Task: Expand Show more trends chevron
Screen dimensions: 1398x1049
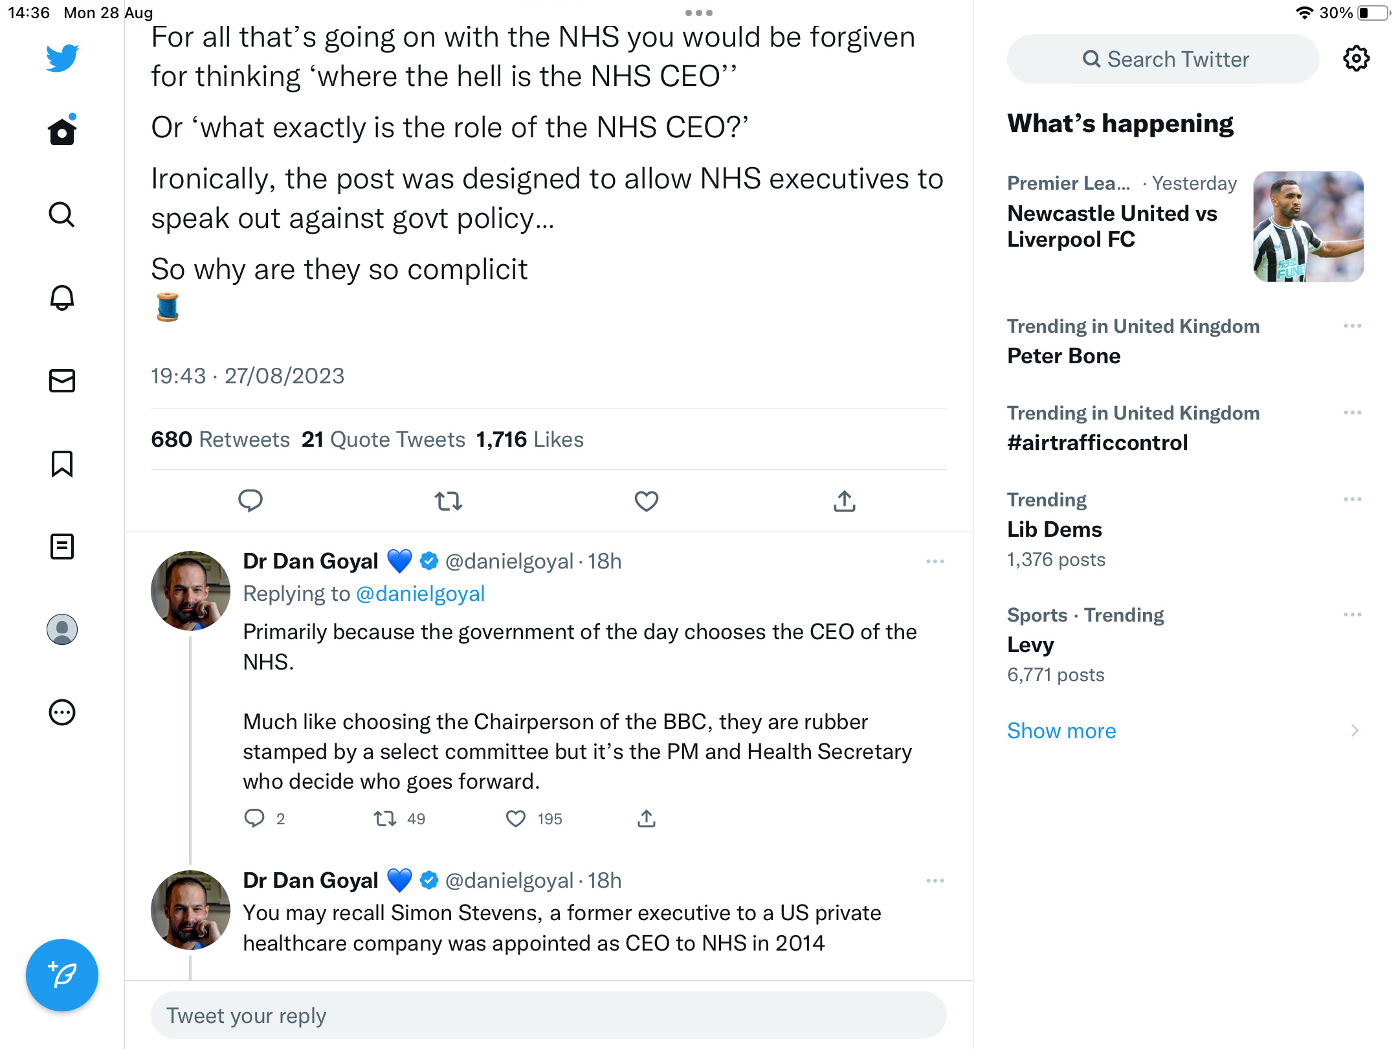Action: pyautogui.click(x=1355, y=730)
